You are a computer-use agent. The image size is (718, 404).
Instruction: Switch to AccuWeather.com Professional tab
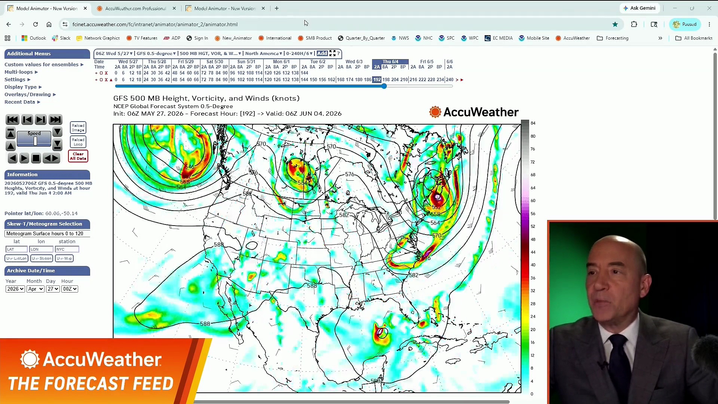coord(136,8)
